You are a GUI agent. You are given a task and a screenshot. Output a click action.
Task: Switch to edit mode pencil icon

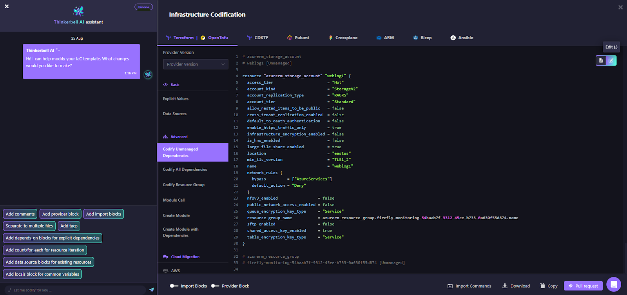point(611,60)
